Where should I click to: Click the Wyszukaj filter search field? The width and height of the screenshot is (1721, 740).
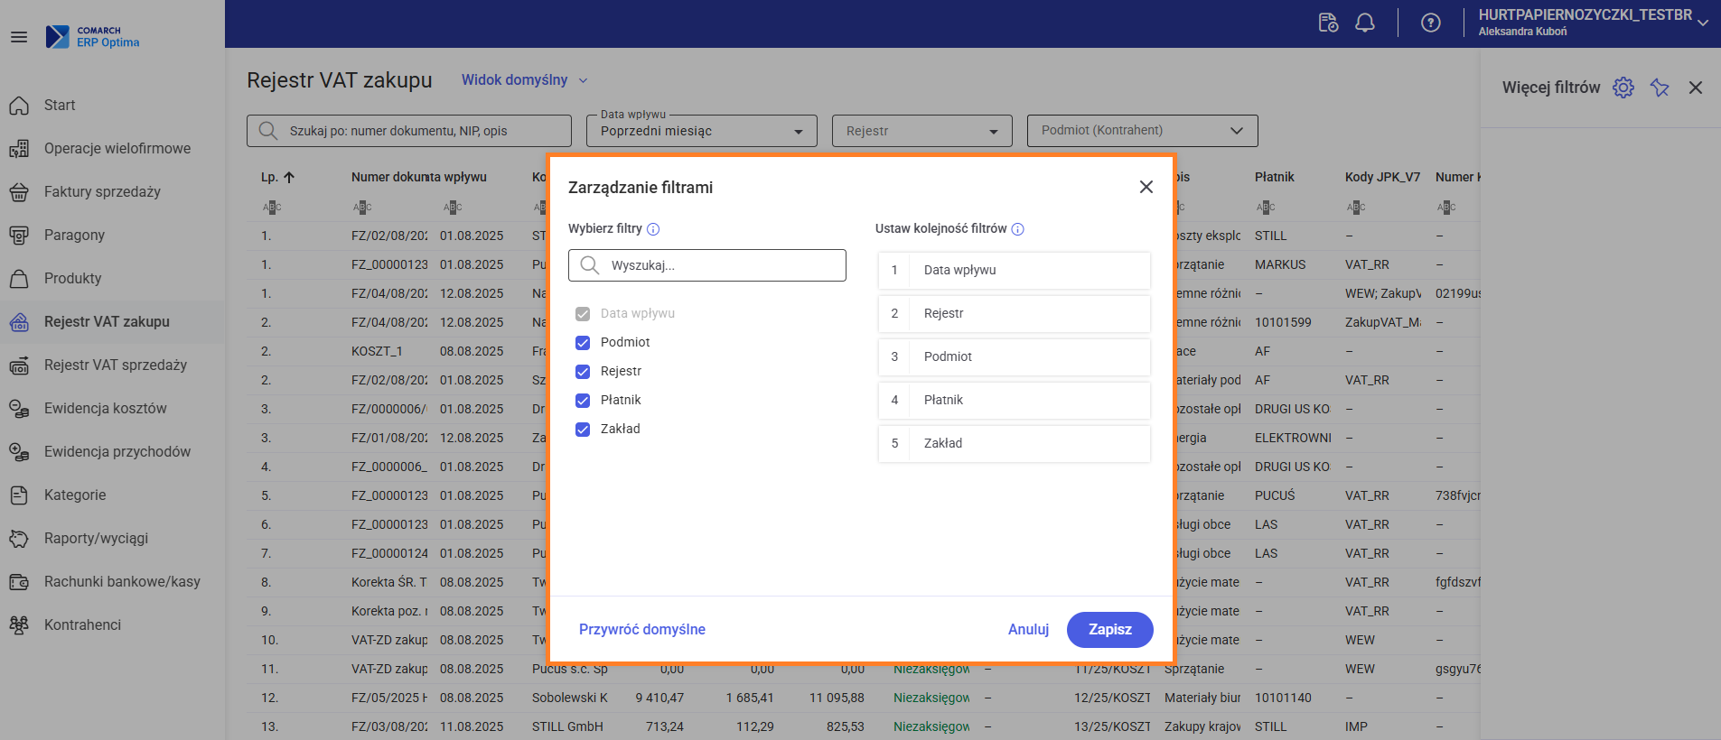point(707,265)
